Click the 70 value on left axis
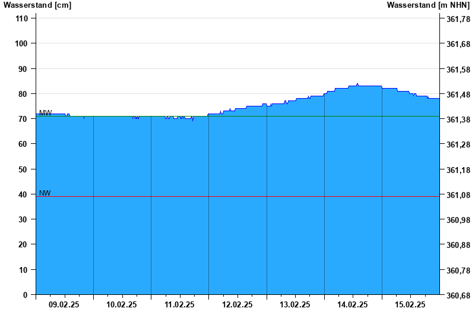Screen dimensions: 475x327 [x=23, y=119]
